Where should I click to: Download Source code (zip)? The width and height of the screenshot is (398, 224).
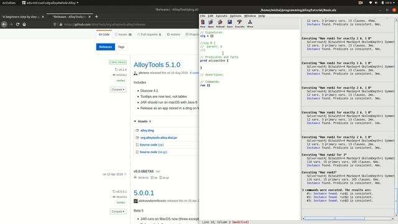click(x=152, y=145)
